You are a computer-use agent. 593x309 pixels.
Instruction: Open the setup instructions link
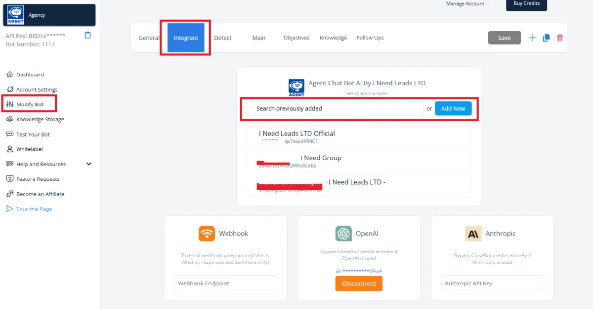(x=367, y=93)
